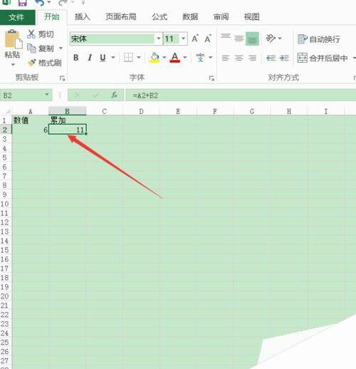Image resolution: width=356 pixels, height=369 pixels.
Task: Toggle center text horizontally
Action: pos(239,58)
